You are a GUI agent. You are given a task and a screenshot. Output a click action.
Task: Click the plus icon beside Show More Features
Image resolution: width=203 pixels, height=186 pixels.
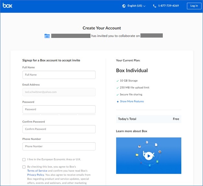pos(118,102)
